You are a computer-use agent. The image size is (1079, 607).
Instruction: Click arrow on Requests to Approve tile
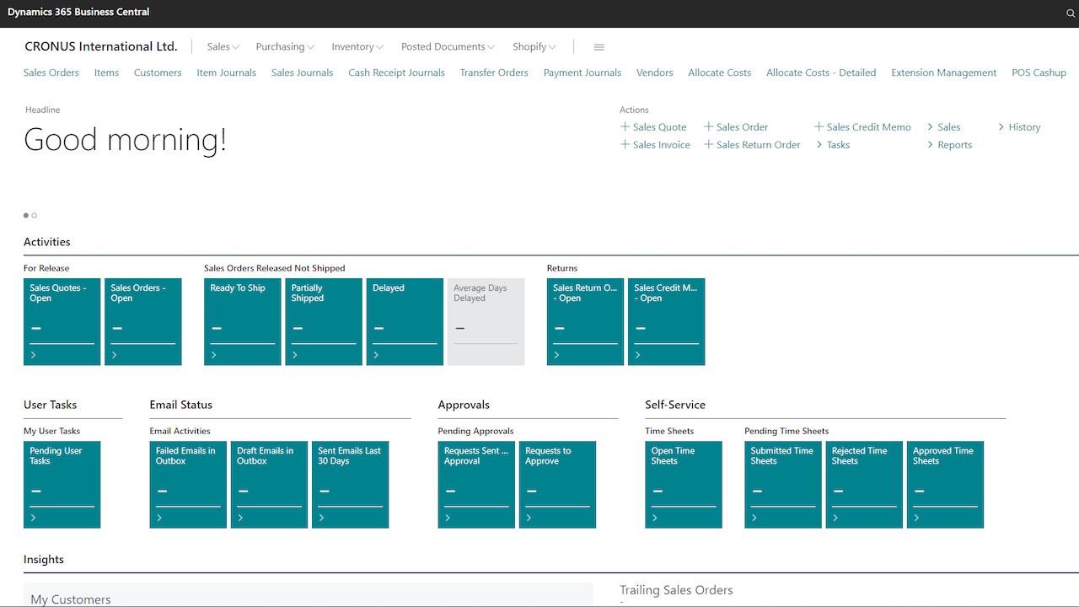click(x=529, y=518)
